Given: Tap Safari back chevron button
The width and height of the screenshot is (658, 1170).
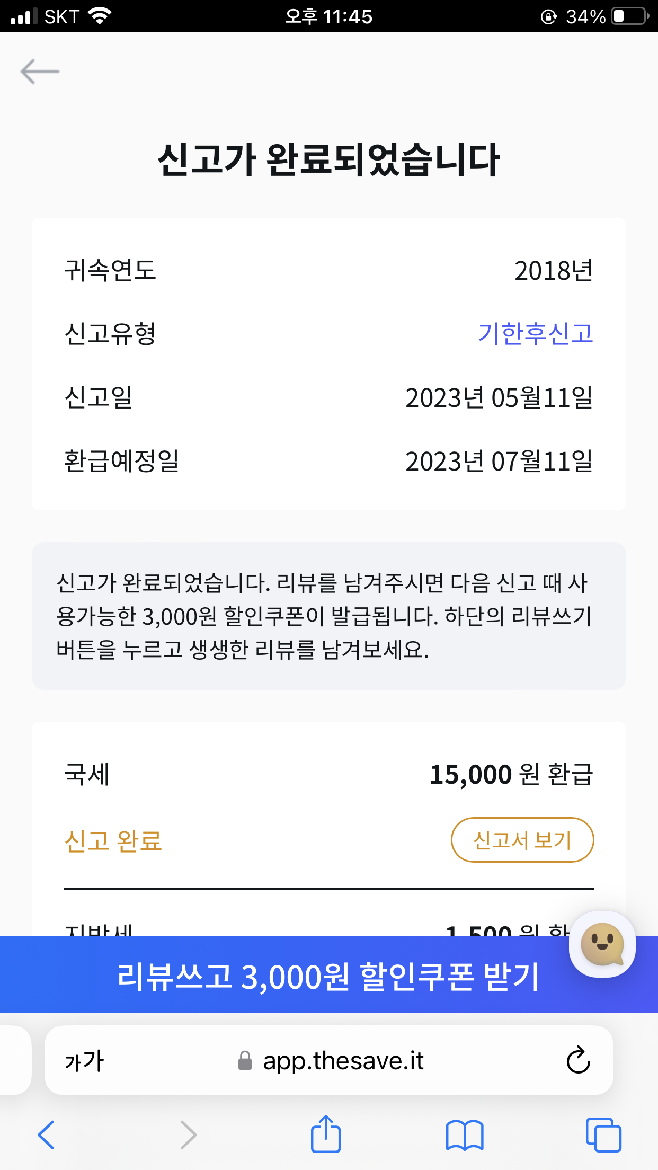Looking at the screenshot, I should point(46,1134).
